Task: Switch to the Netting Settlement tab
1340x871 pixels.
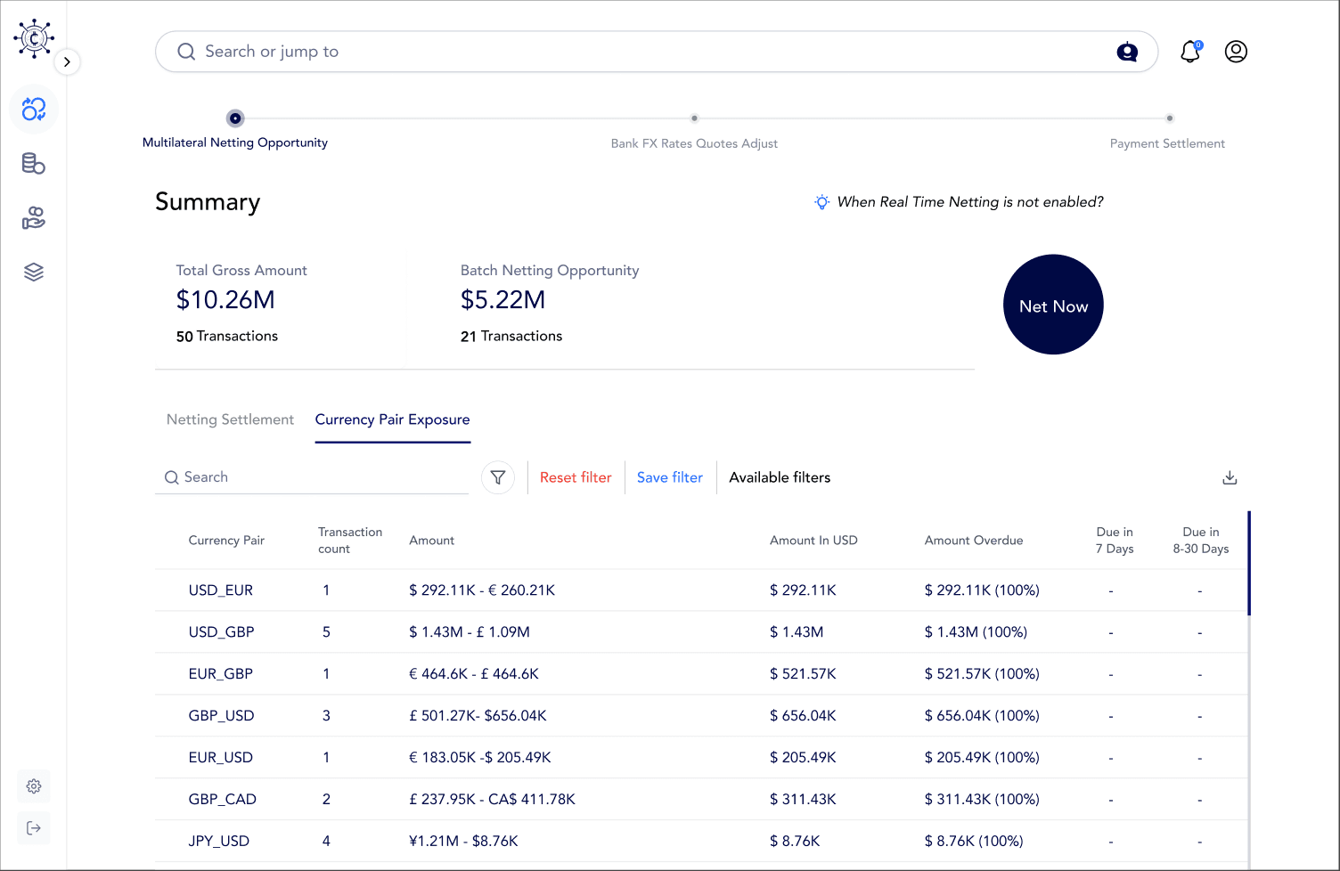Action: [230, 419]
